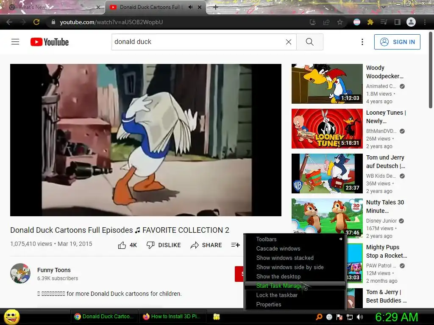Mute the Donald Duck tab speaker icon
434x325 pixels.
point(190,7)
